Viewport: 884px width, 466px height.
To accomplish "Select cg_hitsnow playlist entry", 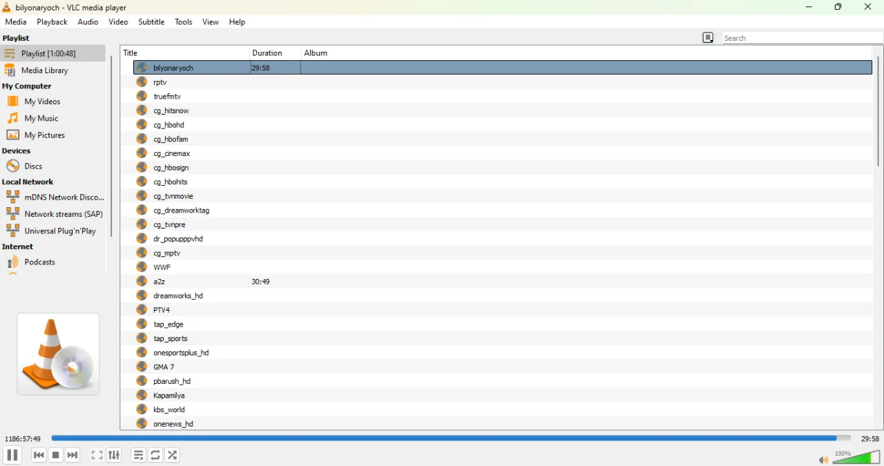I will coord(503,110).
